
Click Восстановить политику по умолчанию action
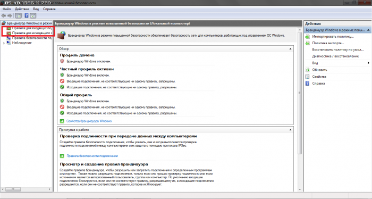(338, 49)
